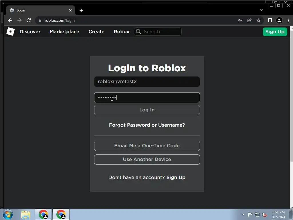Open Action Center flag icon
Screen dimensions: 293x220
point(250,215)
